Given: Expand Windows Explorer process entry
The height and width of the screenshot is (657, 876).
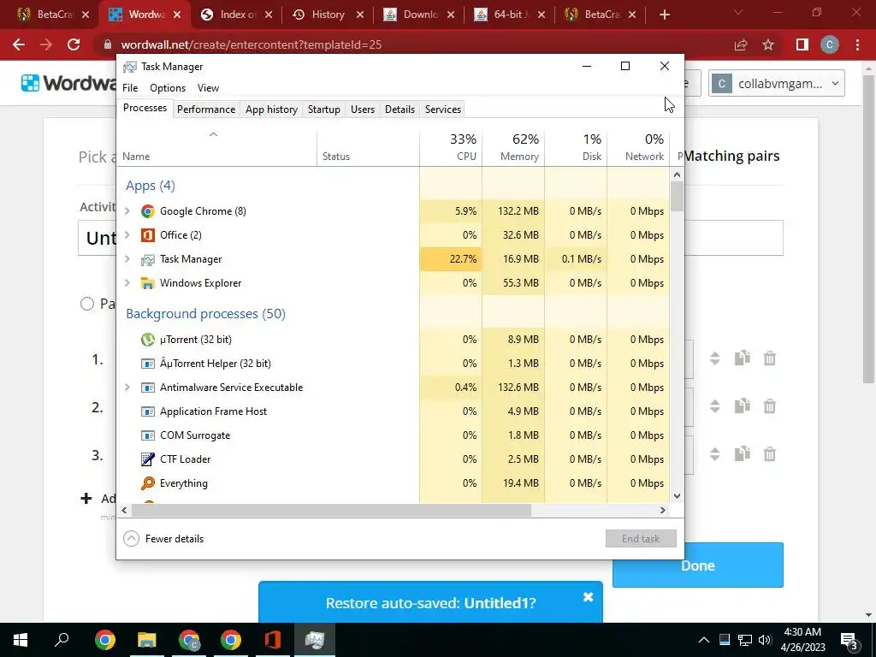Looking at the screenshot, I should click(127, 283).
